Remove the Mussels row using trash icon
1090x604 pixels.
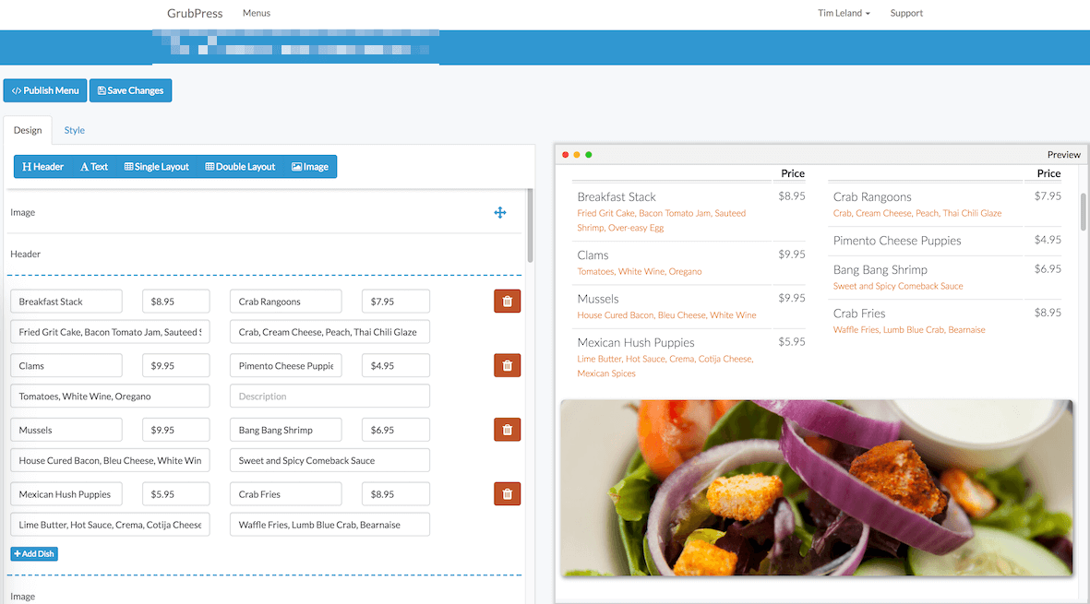tap(507, 430)
